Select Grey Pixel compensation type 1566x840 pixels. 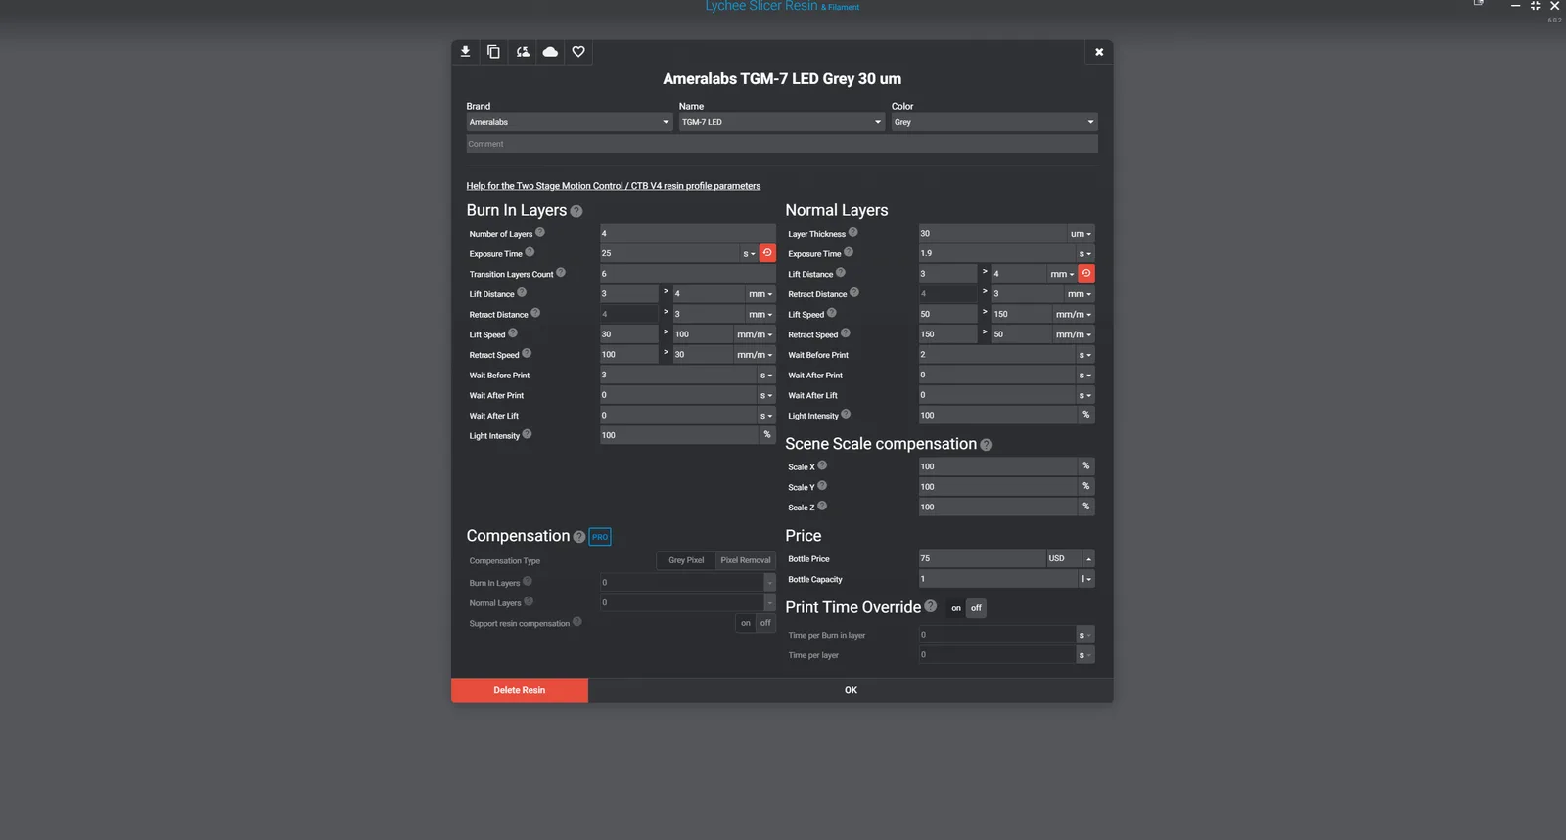pos(686,560)
